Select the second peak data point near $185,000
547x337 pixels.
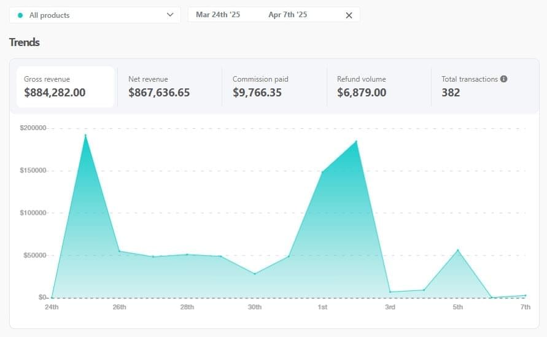tap(356, 141)
